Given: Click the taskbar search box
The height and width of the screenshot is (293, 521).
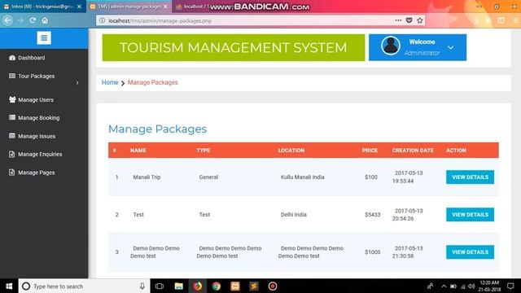Looking at the screenshot, I should point(84,286).
